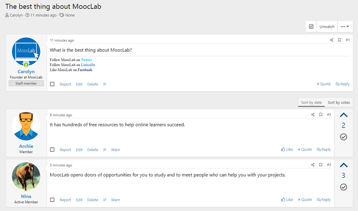Share Archie's post #2
This screenshot has width=358, height=211.
[313, 115]
